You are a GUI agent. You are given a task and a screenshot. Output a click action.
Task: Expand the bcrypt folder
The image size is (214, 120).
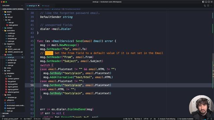coord(10,17)
